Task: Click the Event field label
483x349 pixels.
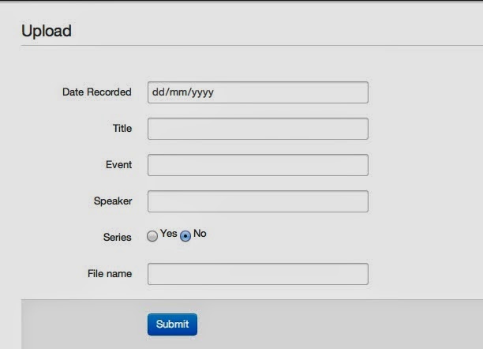Action: click(x=118, y=165)
